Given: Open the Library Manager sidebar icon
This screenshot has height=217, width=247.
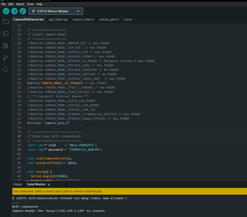Looking at the screenshot, I should [x=5, y=45].
